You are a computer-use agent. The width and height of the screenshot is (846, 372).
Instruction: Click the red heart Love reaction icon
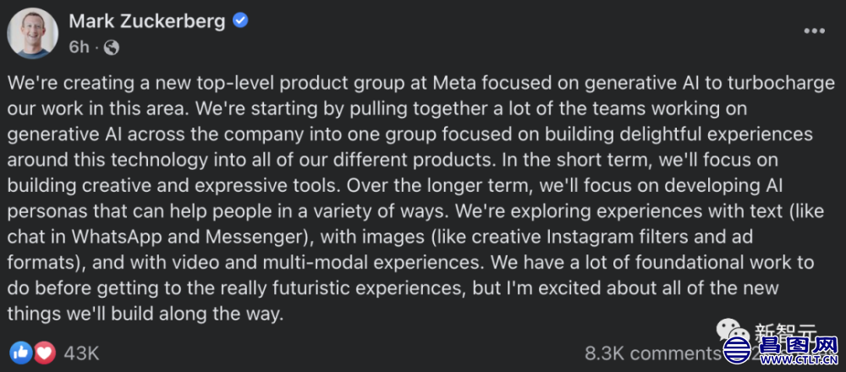click(x=44, y=353)
